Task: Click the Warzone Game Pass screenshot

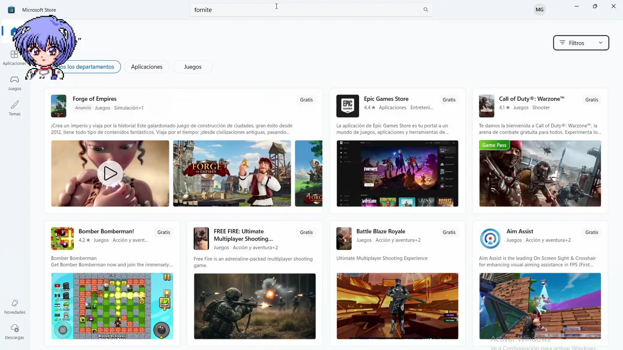Action: (540, 174)
